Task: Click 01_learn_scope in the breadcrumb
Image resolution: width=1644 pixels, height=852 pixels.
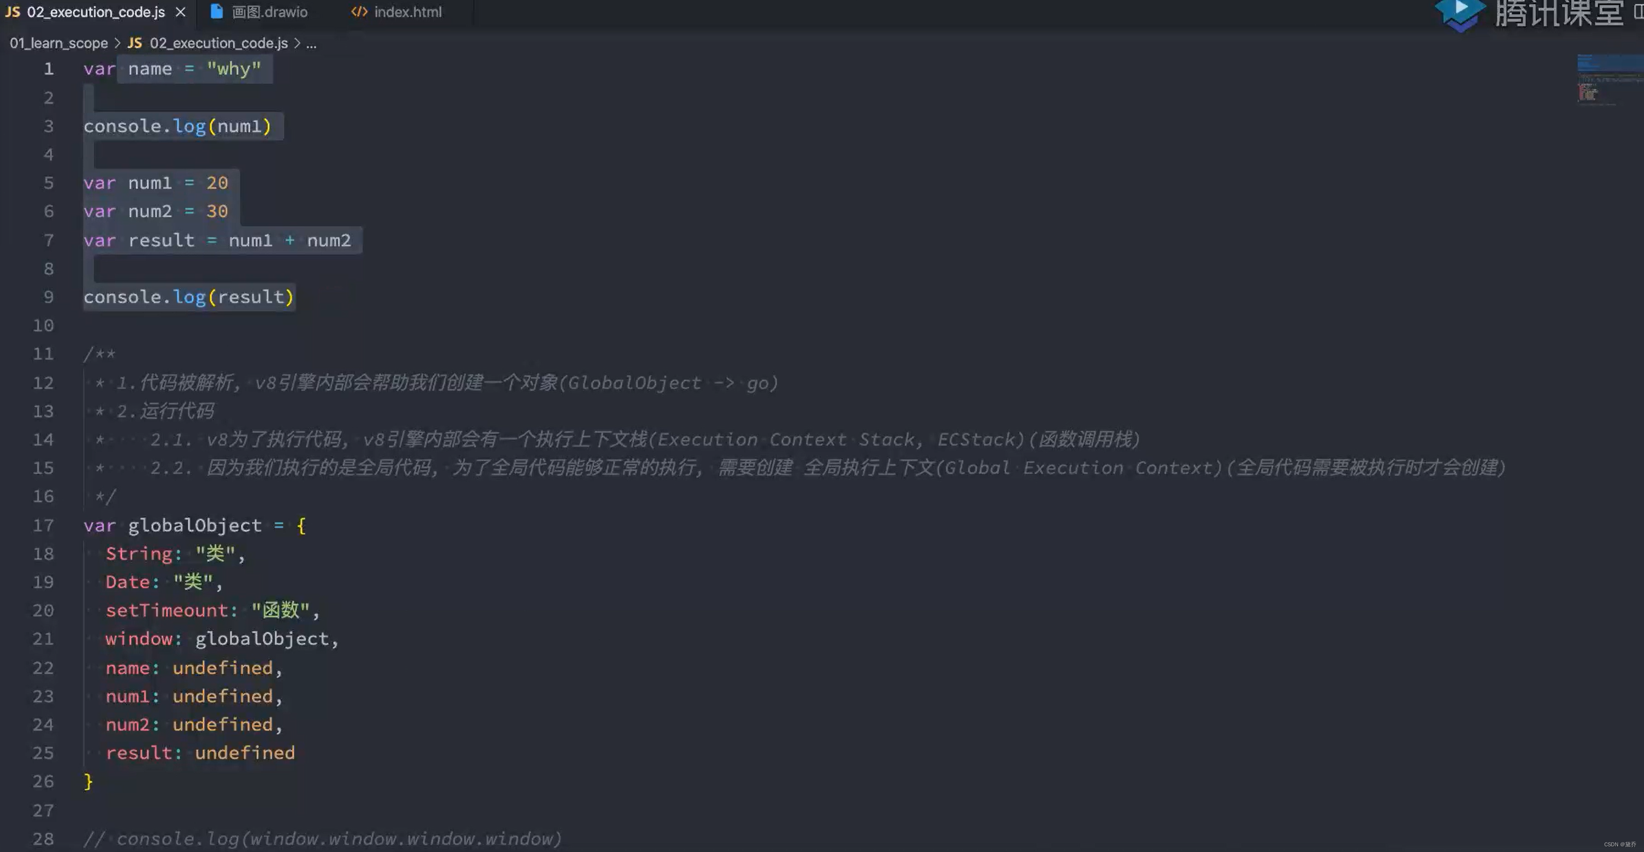Action: click(58, 43)
